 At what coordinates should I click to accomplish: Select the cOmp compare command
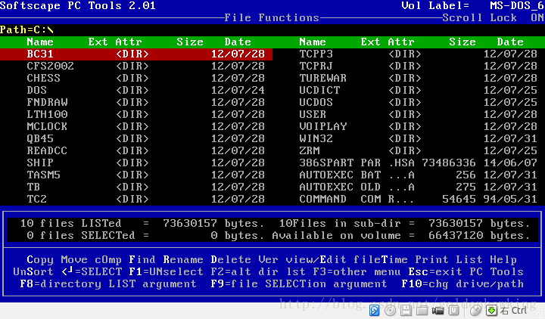[108, 259]
